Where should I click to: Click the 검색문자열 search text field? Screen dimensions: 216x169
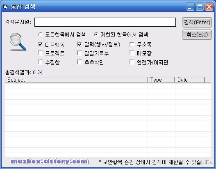click(x=105, y=22)
